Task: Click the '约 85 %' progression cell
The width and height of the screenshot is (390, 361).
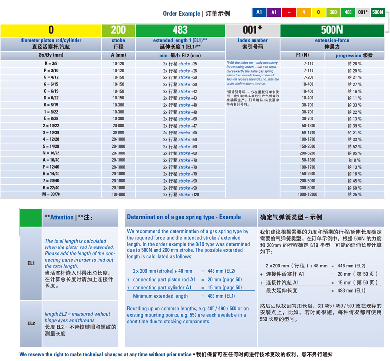Action: (x=354, y=153)
